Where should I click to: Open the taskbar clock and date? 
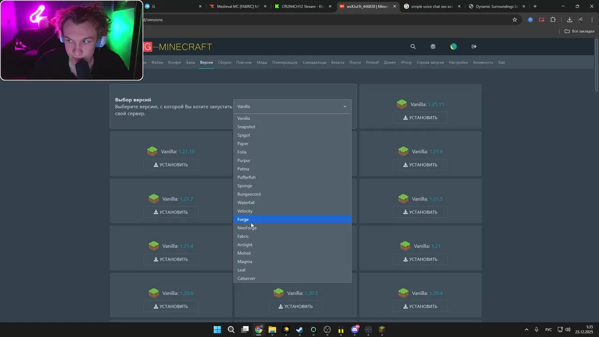pos(584,330)
